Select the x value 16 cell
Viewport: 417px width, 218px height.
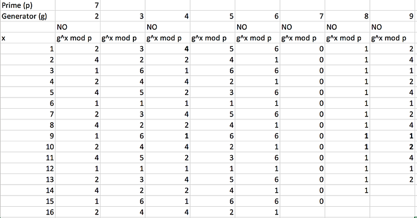27,212
